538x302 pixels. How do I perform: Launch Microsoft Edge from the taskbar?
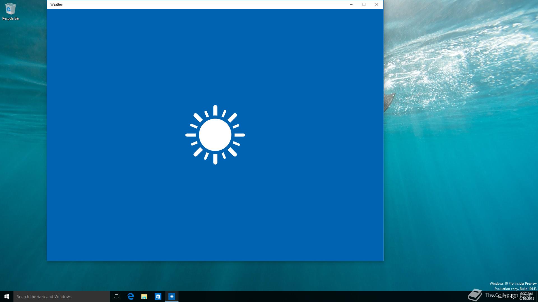coord(131,296)
